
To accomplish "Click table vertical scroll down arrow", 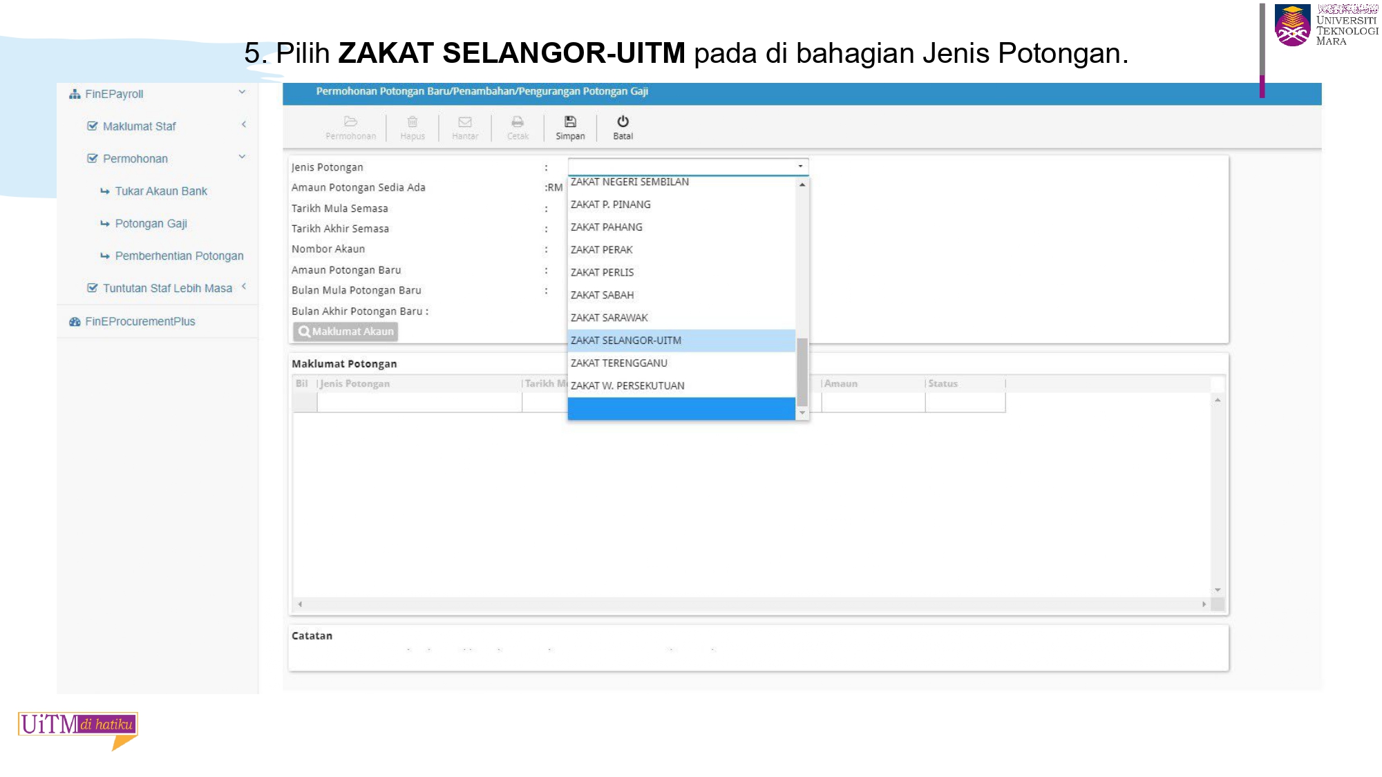I will click(1218, 590).
